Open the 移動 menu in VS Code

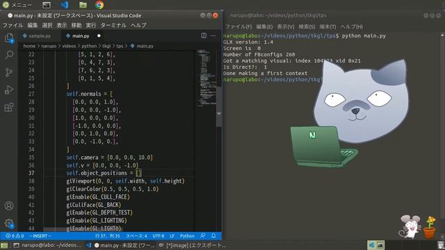point(76,25)
